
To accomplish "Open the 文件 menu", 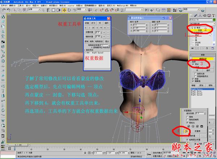I will click(x=4, y=5).
